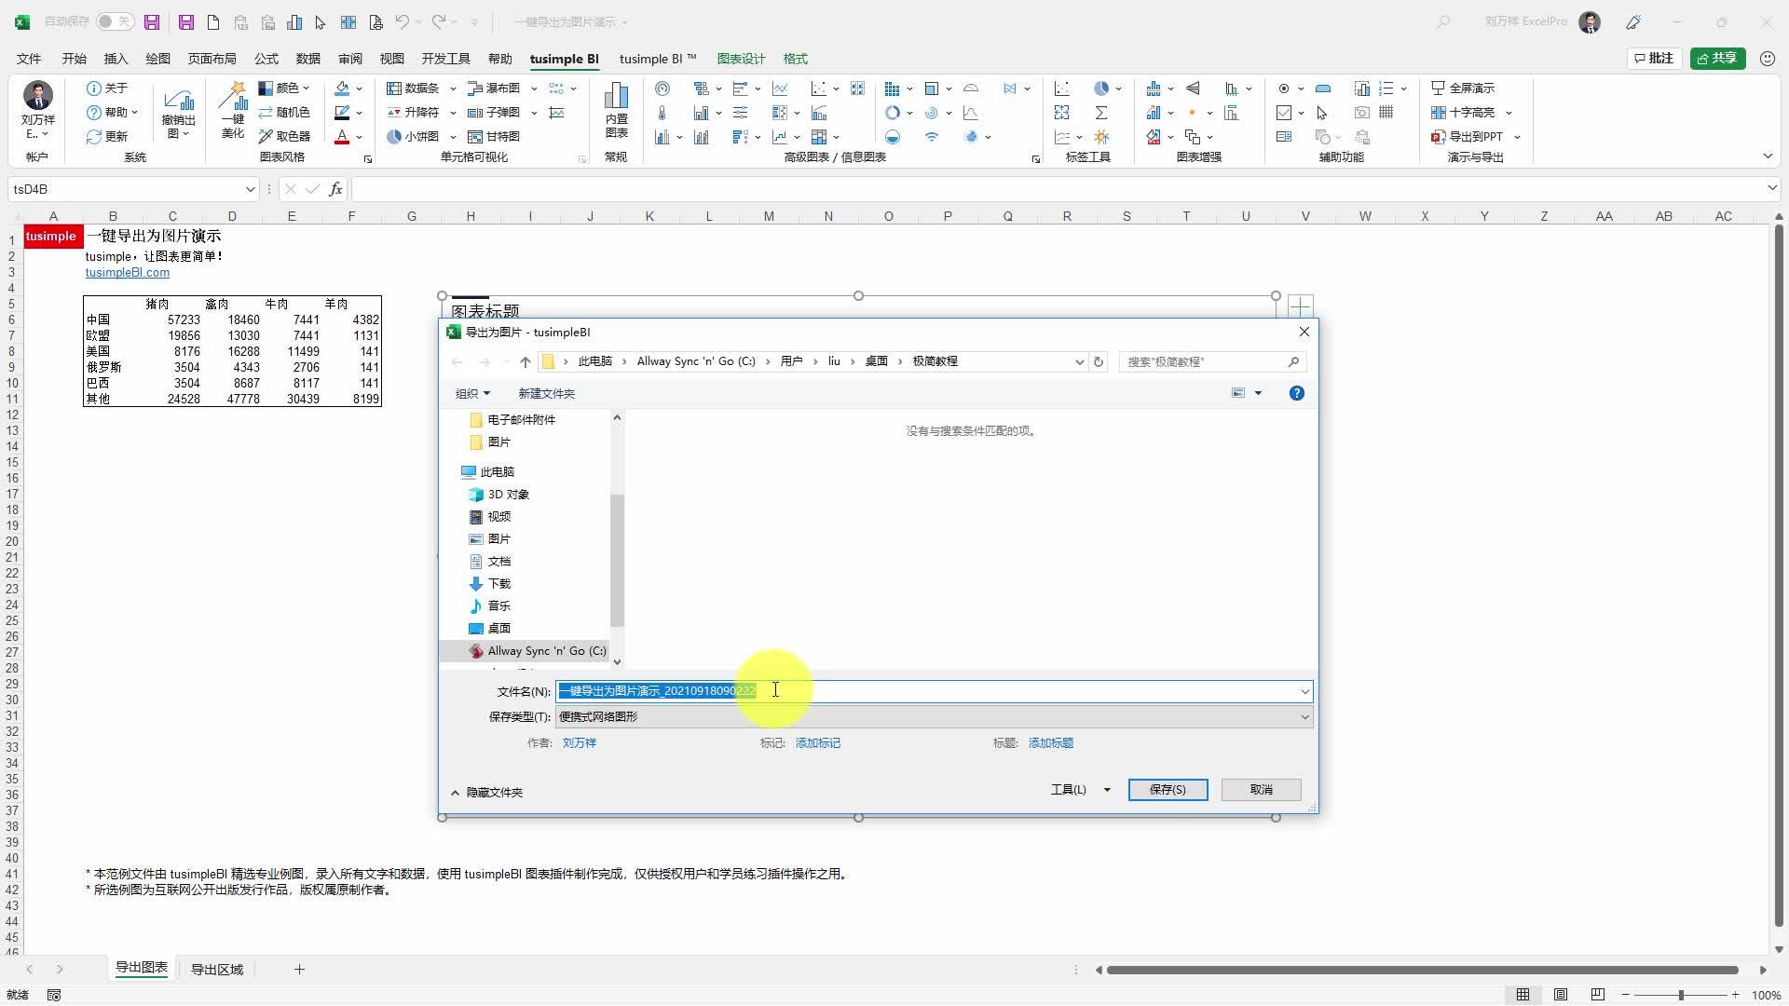Click the chart elements plus icon
The width and height of the screenshot is (1789, 1006).
point(1301,306)
